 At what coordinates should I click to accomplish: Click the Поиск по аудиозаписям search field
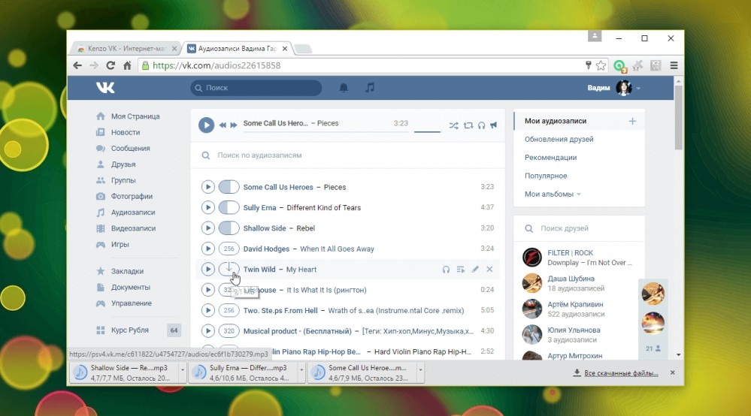[348, 155]
